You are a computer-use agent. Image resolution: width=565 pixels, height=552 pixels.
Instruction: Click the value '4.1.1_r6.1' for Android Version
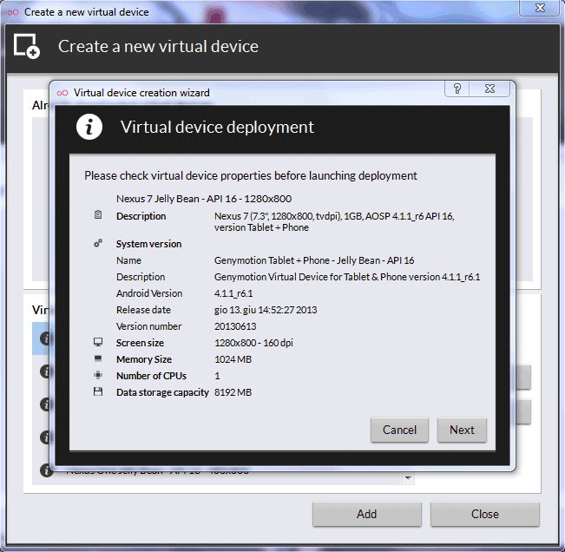click(x=233, y=293)
